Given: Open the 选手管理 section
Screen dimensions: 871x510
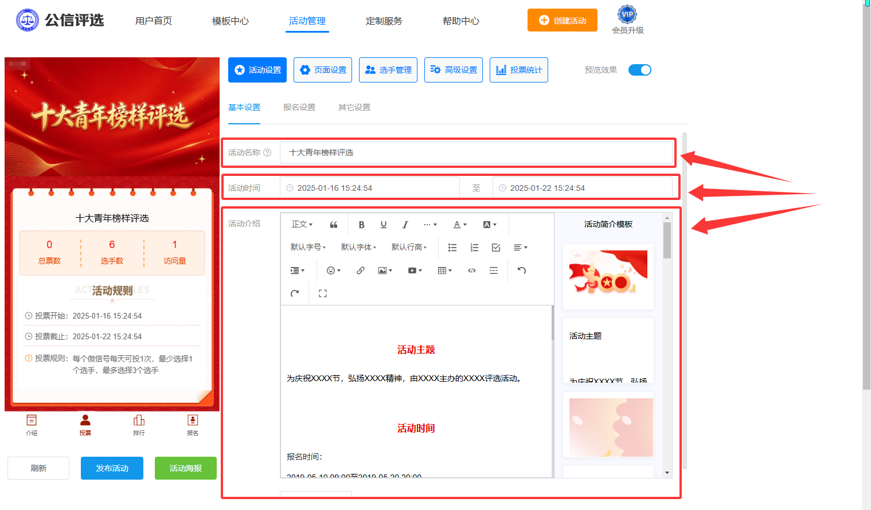Looking at the screenshot, I should coord(388,70).
